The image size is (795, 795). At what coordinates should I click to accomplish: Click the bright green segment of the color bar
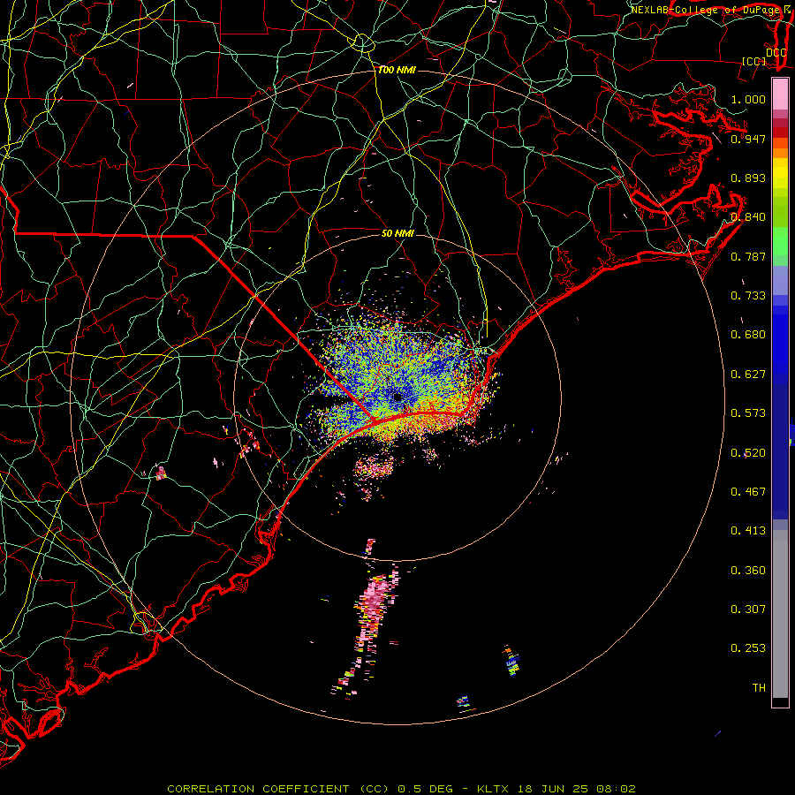pos(780,241)
